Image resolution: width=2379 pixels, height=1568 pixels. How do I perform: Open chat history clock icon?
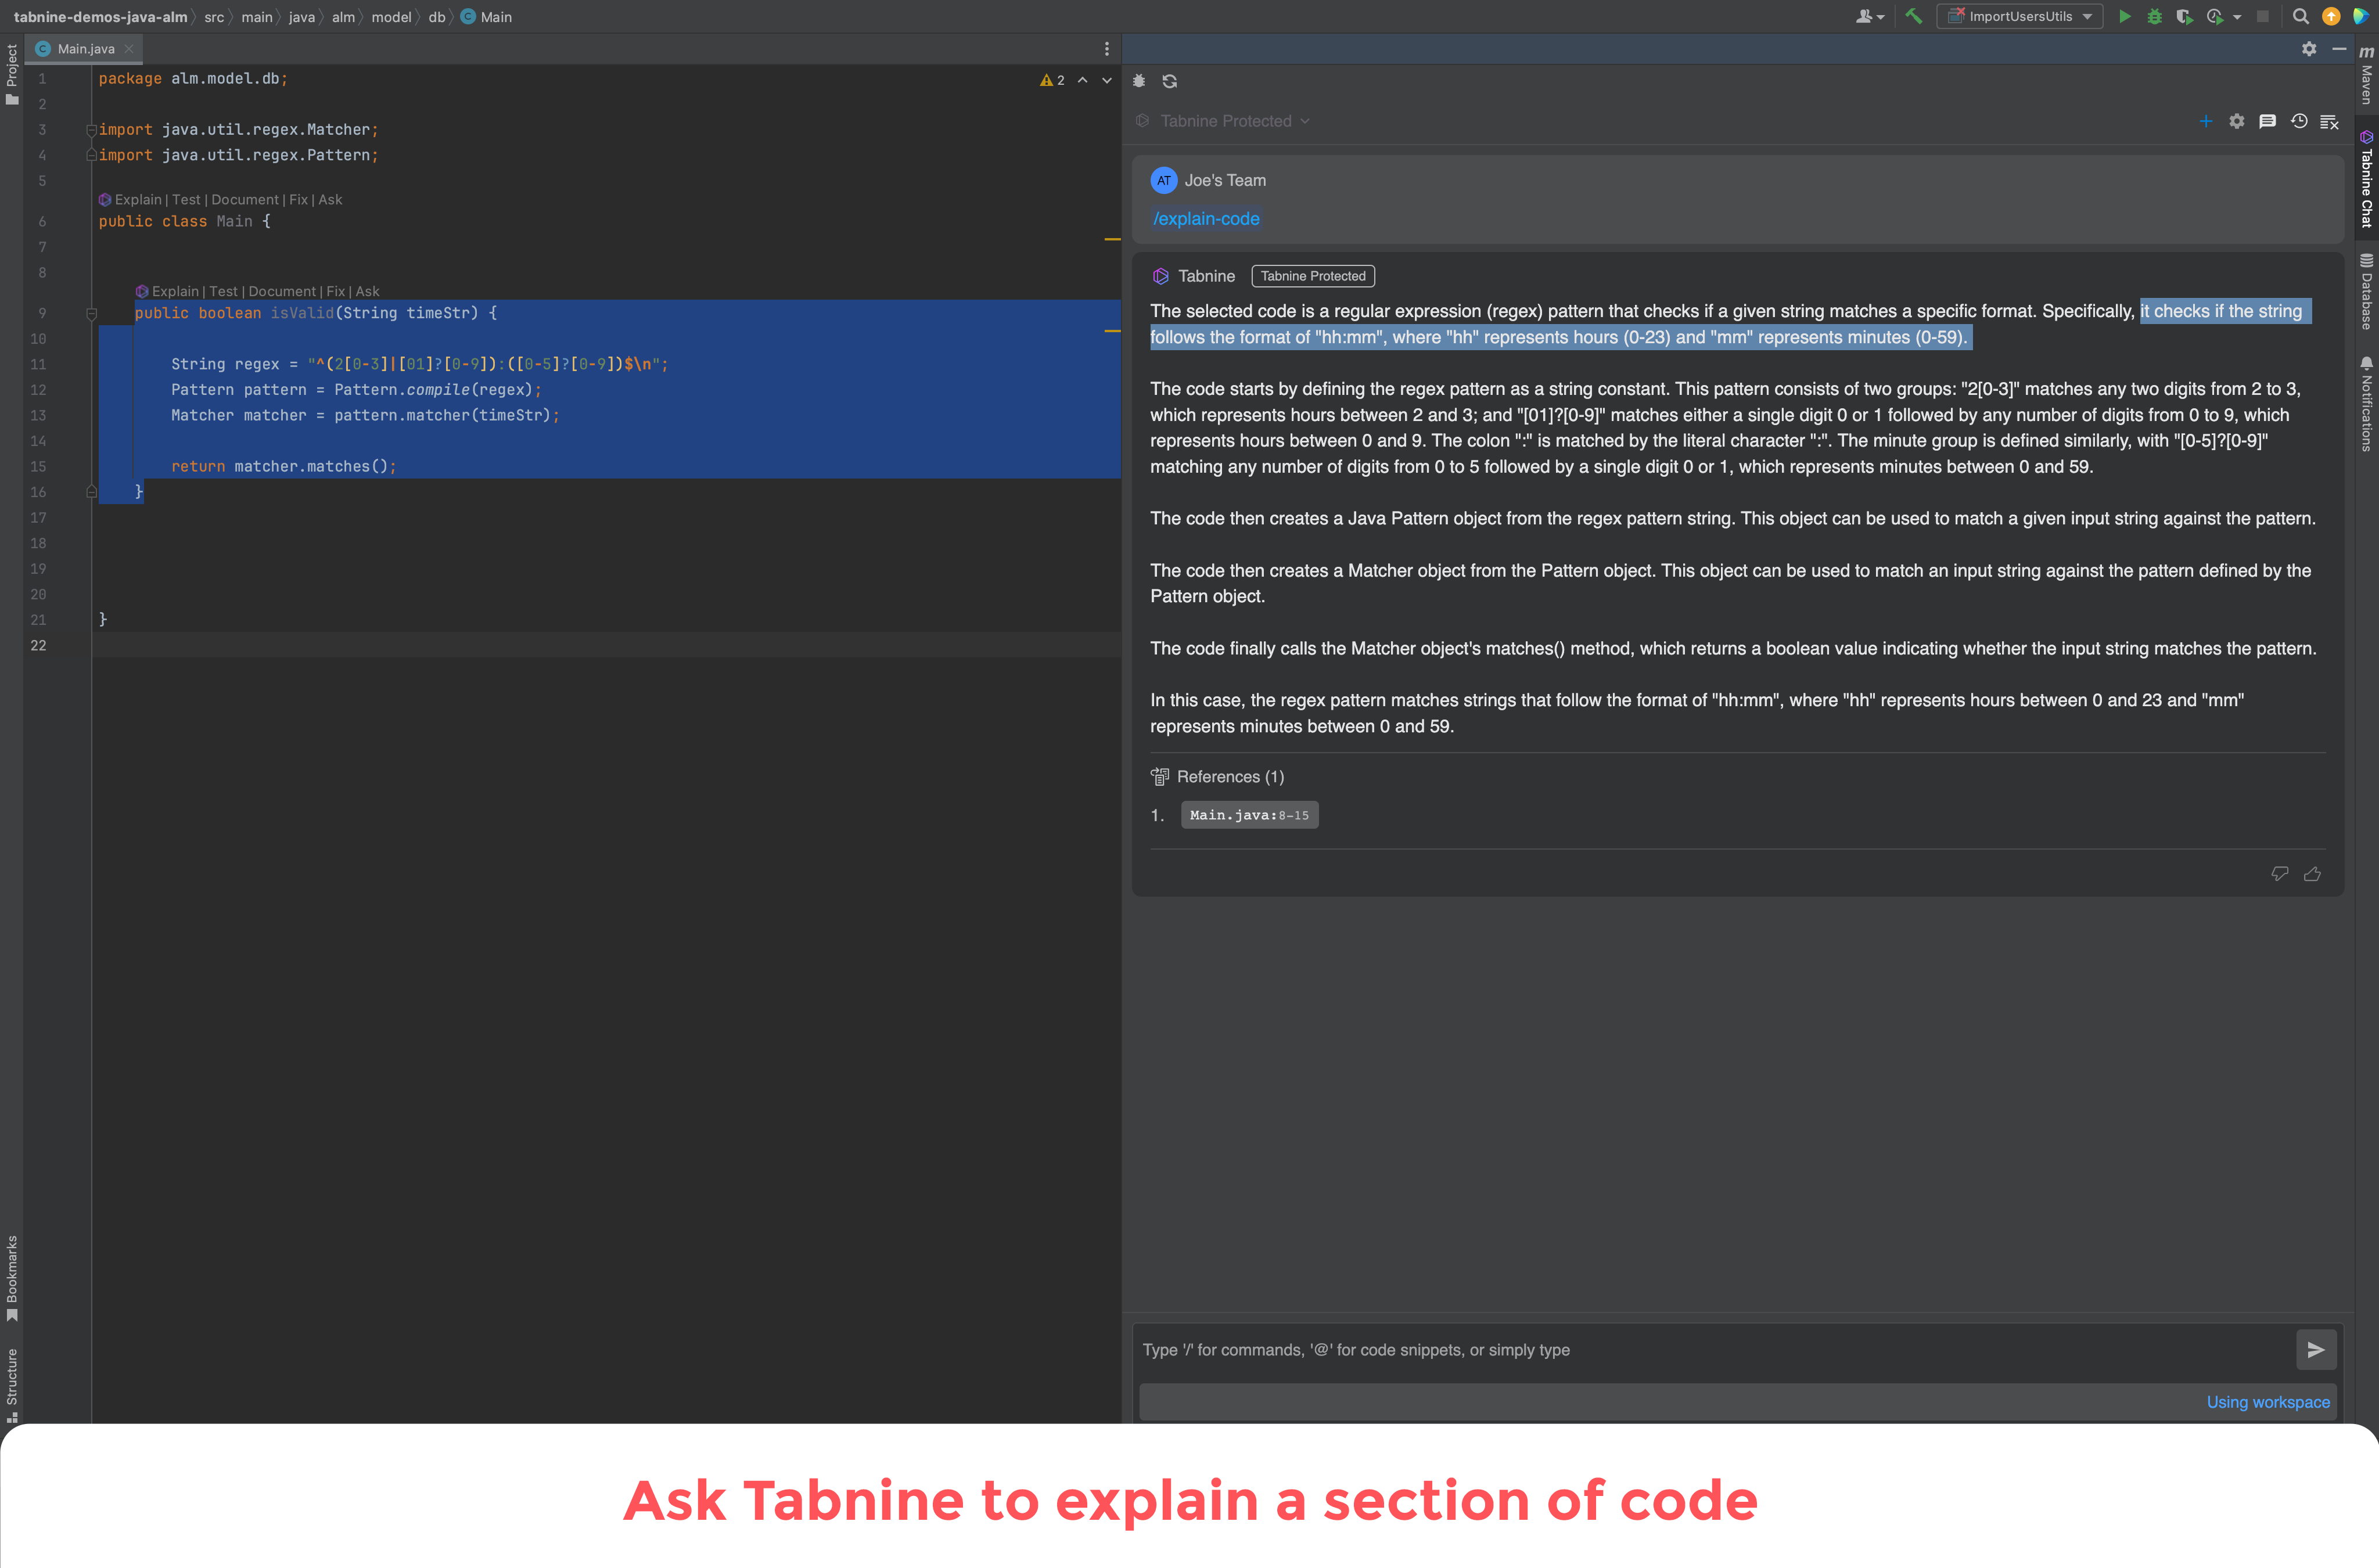click(x=2299, y=121)
